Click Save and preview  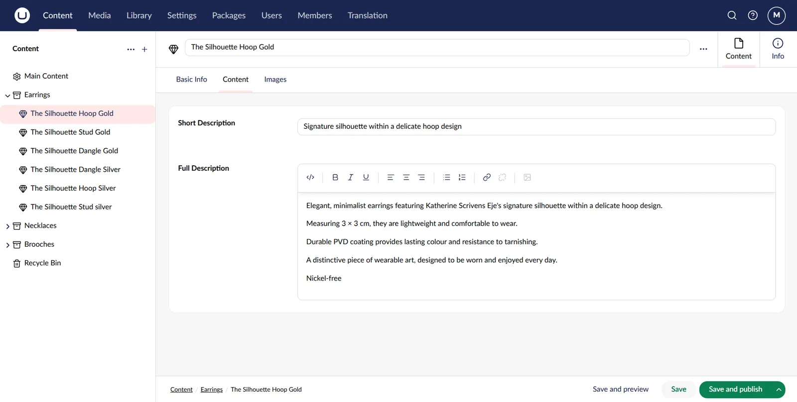(x=621, y=390)
